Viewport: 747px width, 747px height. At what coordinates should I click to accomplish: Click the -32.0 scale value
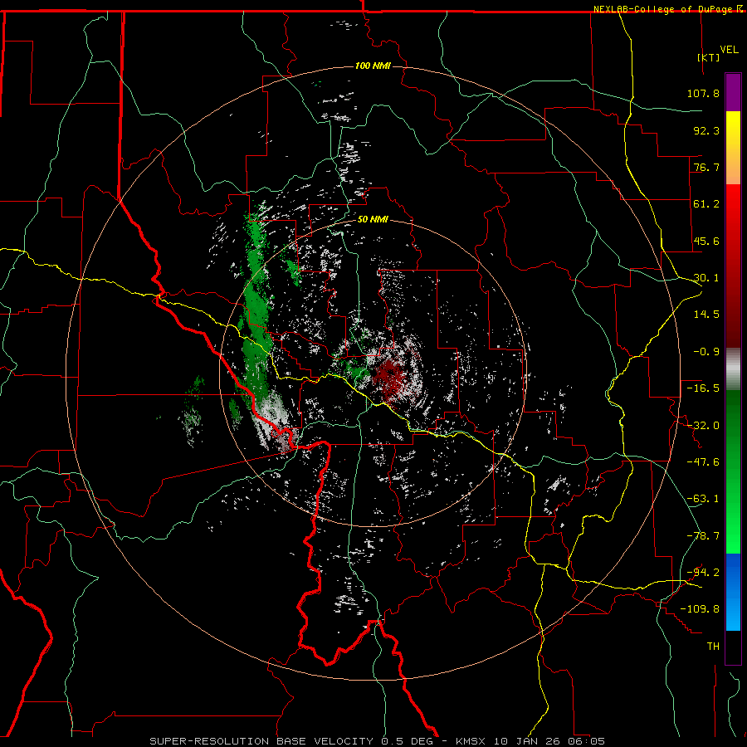point(703,426)
